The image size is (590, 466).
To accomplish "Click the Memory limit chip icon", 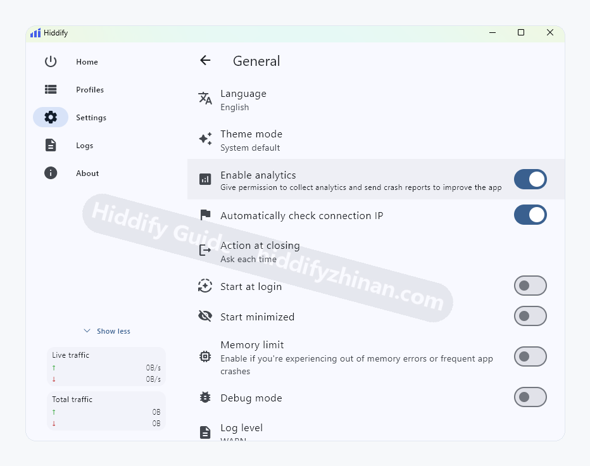I will 205,356.
